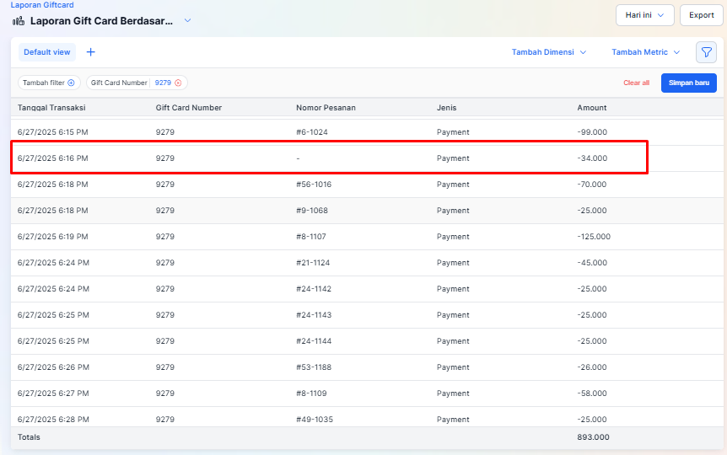Click the 9279 cell in the #6-1024 row
Viewport: 727px width, 455px height.
point(165,132)
